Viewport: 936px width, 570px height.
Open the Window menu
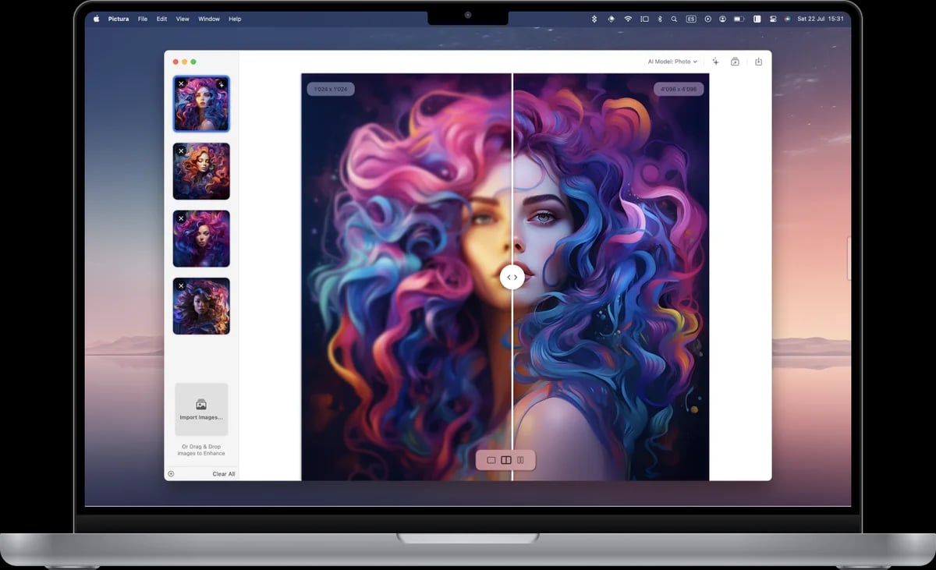click(209, 19)
